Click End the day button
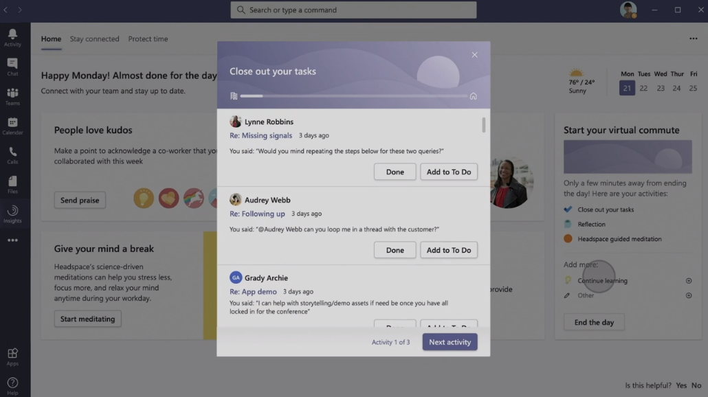 point(594,322)
